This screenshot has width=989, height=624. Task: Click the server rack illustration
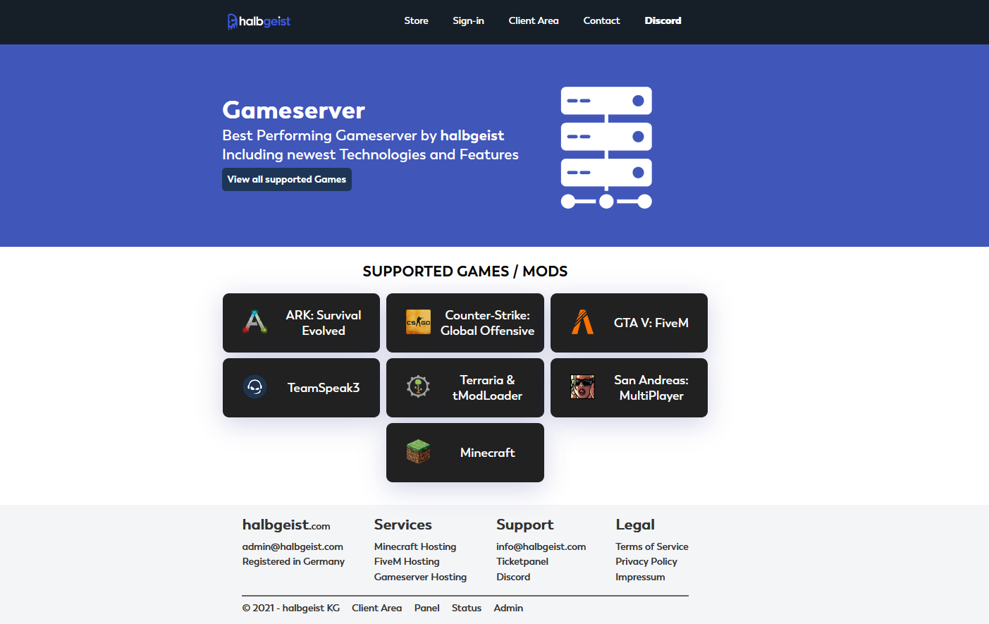(606, 147)
